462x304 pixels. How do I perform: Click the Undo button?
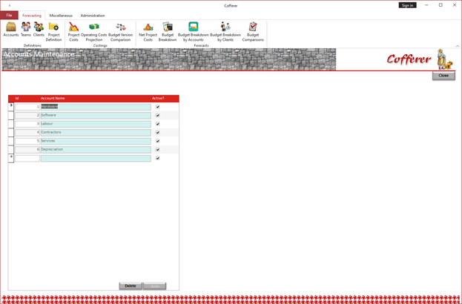(x=155, y=285)
